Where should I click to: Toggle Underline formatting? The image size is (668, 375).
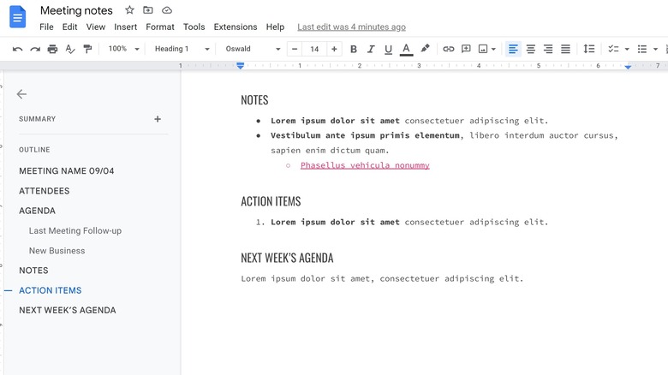pos(388,50)
